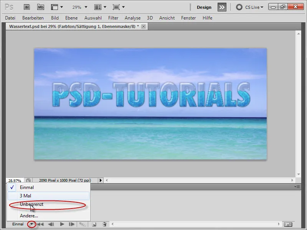This screenshot has width=307, height=230.
Task: Open the Ansicht menu
Action: (167, 18)
